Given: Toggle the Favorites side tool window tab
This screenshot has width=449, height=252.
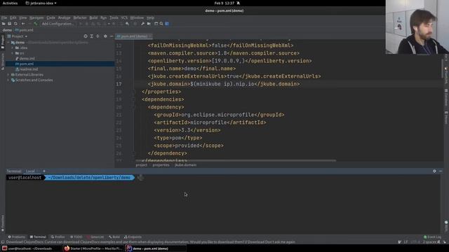Looking at the screenshot, I should tap(3, 223).
